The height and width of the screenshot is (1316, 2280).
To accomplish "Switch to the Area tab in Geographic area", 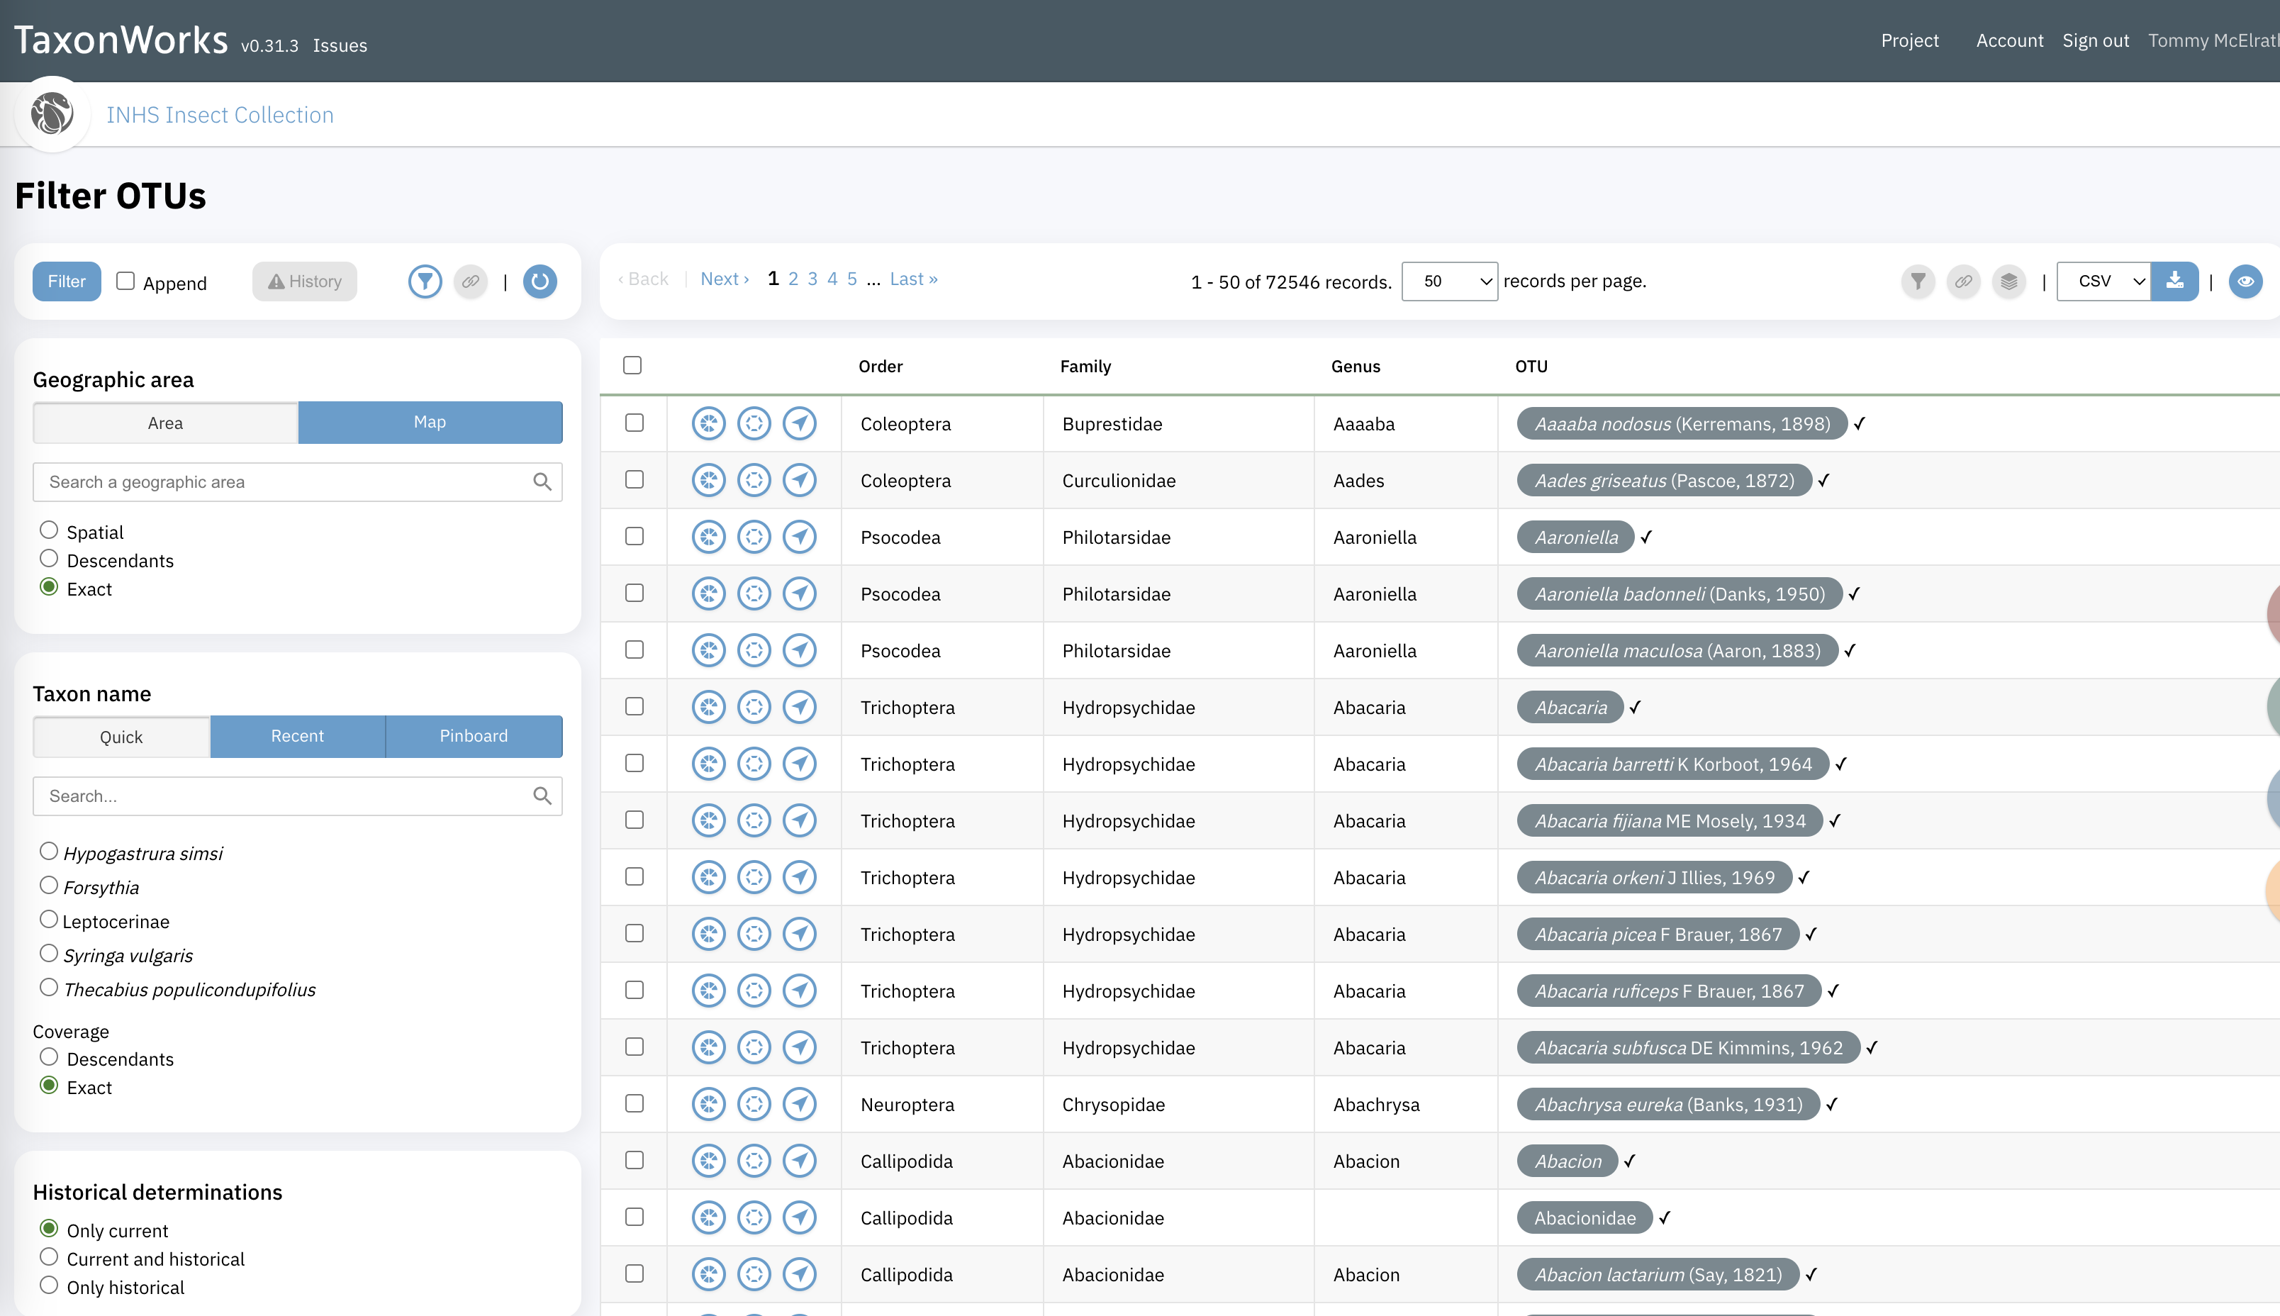I will point(164,422).
